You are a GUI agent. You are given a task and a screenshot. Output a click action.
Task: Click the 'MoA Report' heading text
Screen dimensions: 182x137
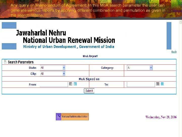coord(90,56)
